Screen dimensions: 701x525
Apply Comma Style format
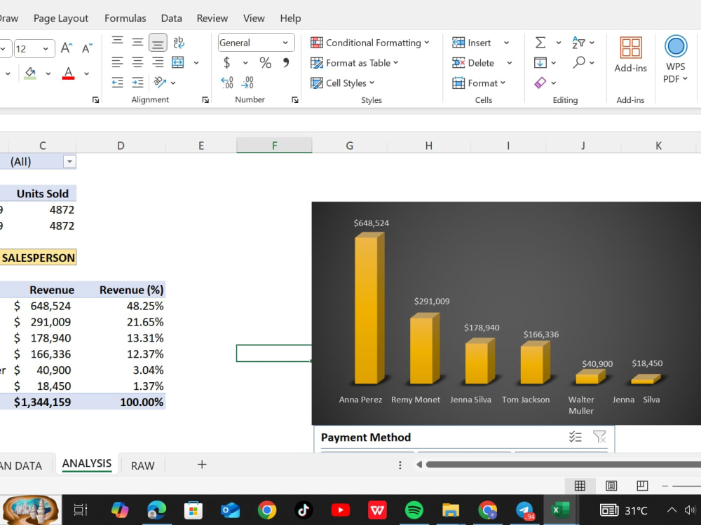click(x=286, y=62)
